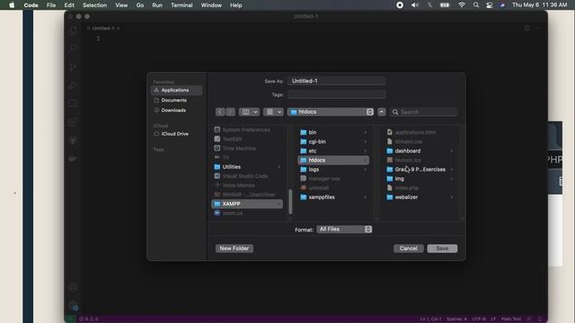Open the Selection menu

[94, 5]
